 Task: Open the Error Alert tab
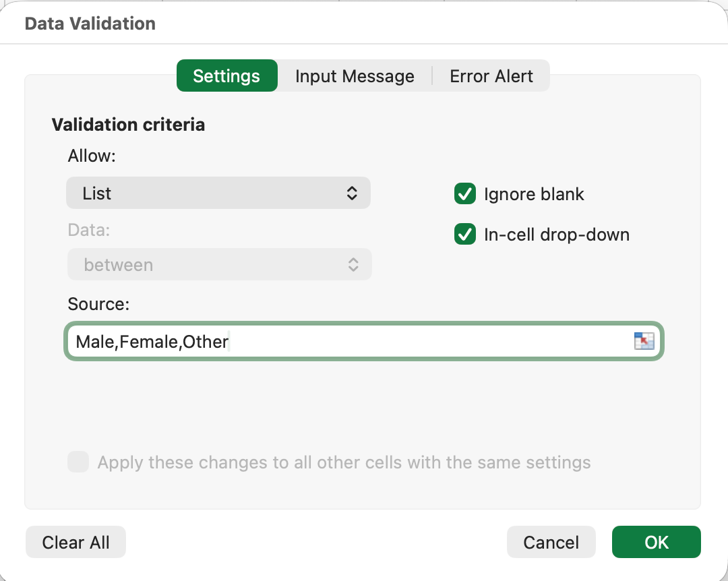coord(491,76)
